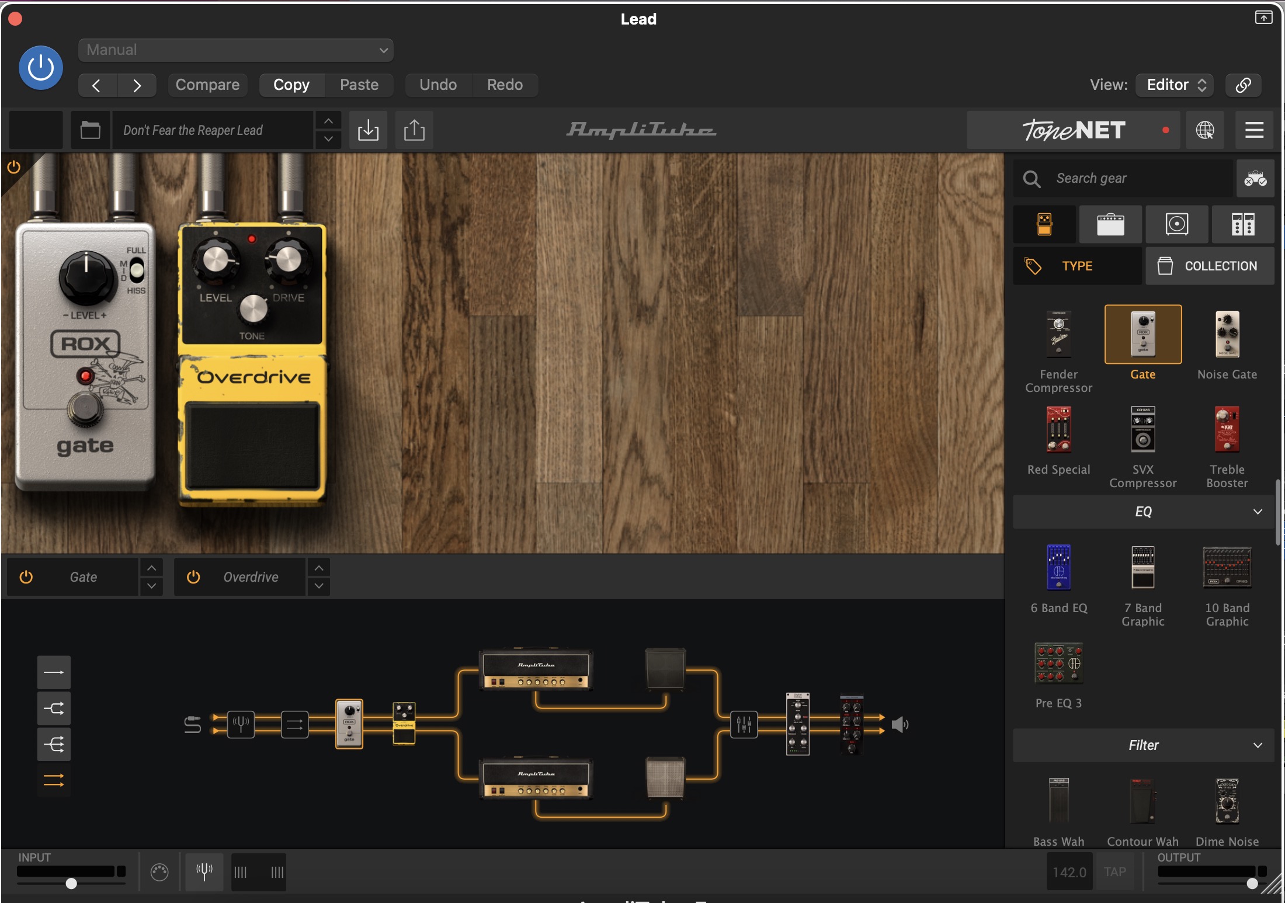The height and width of the screenshot is (903, 1285).
Task: Toggle the Gate slot power button
Action: click(26, 577)
